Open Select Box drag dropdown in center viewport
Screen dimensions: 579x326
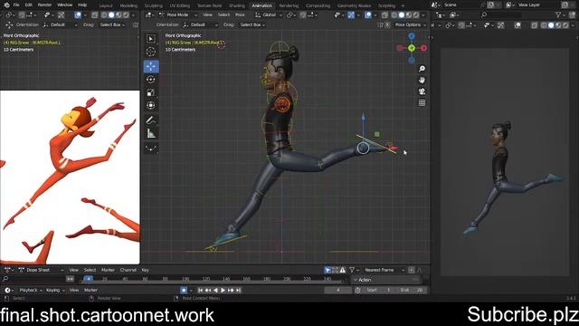coord(252,24)
